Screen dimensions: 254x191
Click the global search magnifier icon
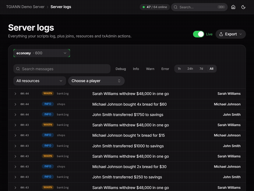click(x=176, y=7)
